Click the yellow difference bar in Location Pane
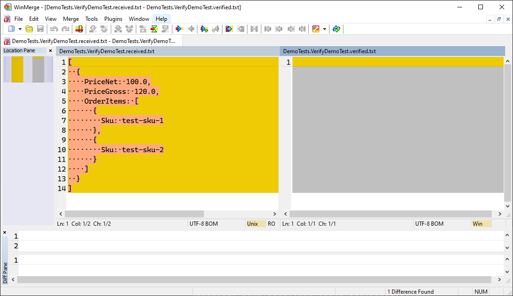513x296 pixels. (x=17, y=69)
